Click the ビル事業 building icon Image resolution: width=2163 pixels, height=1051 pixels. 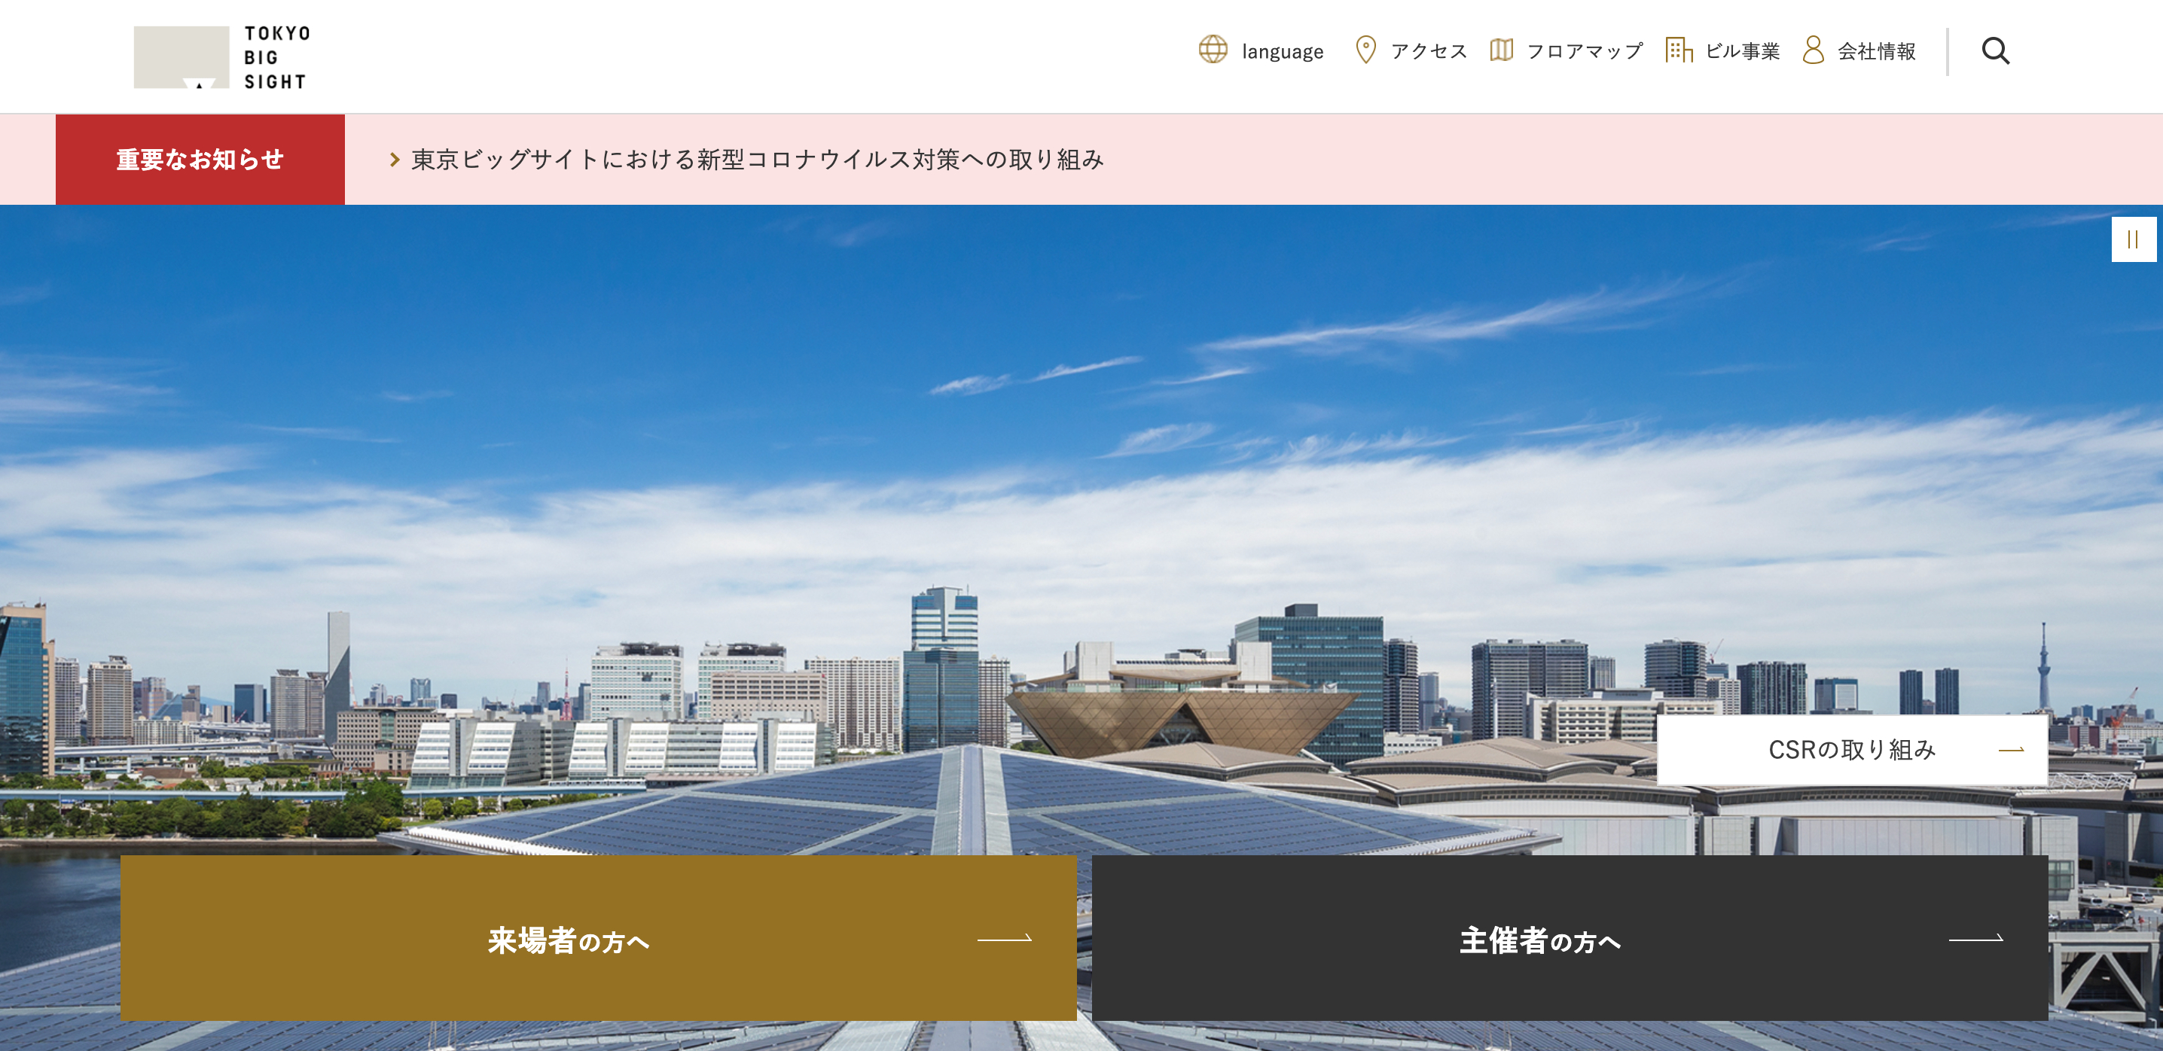1679,50
